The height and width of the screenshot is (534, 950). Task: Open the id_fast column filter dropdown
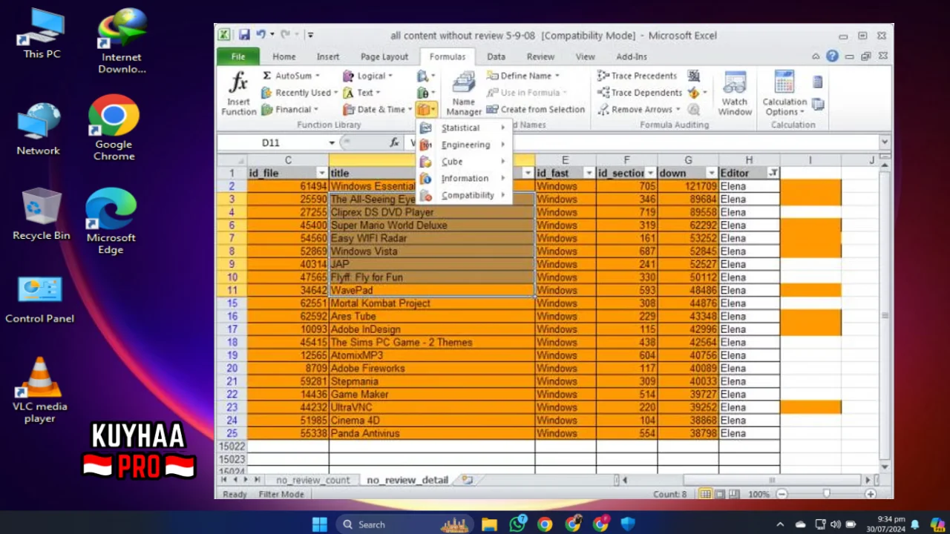589,173
